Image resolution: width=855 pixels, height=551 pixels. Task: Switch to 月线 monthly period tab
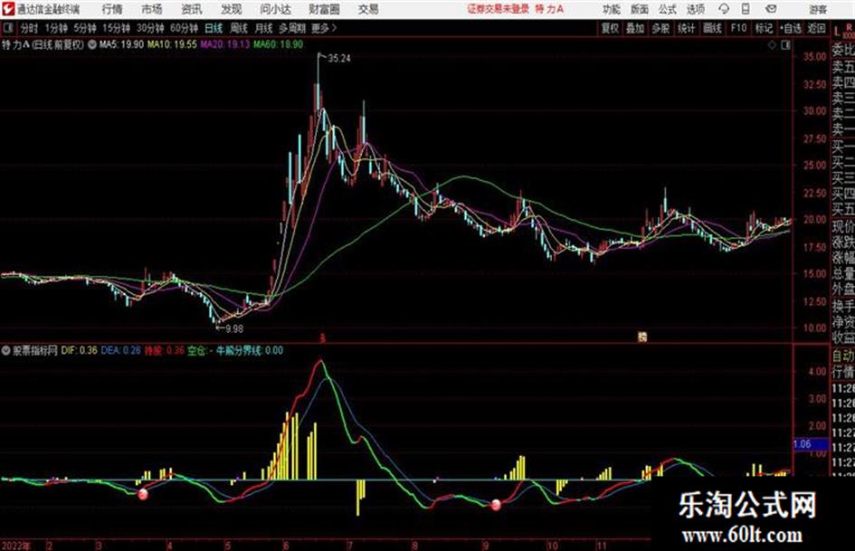point(263,28)
